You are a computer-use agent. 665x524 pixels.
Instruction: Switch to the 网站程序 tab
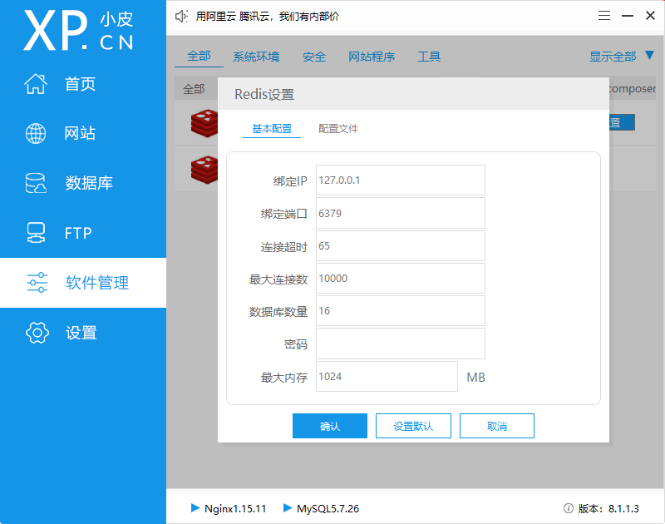[x=372, y=57]
